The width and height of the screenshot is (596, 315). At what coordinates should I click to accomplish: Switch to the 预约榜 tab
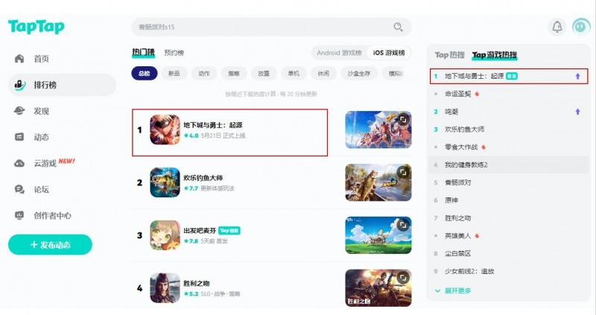click(174, 53)
